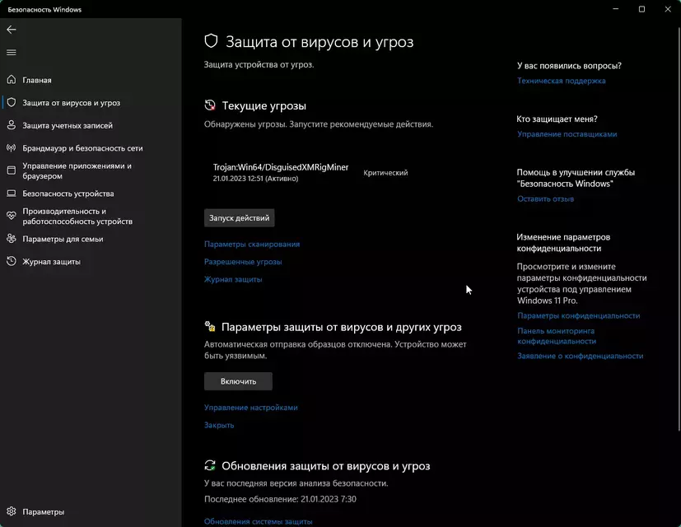Click the home icon beside Главная
The height and width of the screenshot is (527, 681).
tap(12, 80)
